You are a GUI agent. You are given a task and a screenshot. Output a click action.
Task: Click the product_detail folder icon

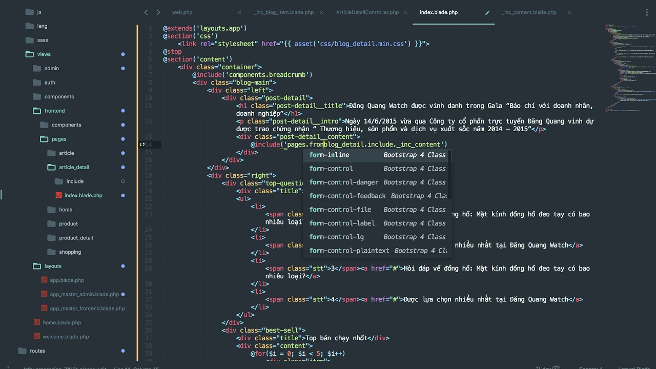[x=51, y=238]
